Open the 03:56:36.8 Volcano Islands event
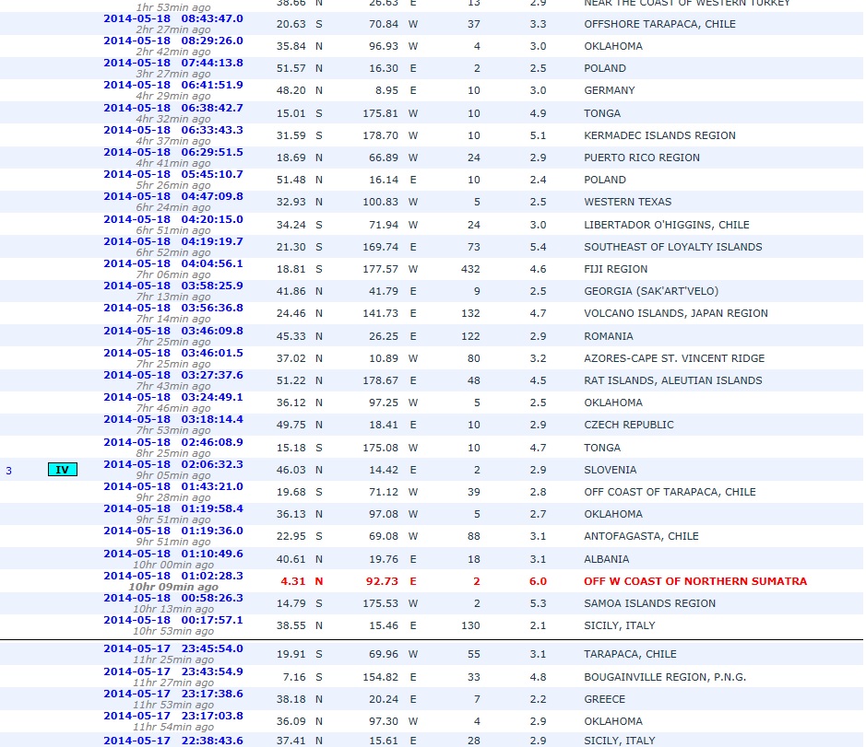 coord(172,308)
